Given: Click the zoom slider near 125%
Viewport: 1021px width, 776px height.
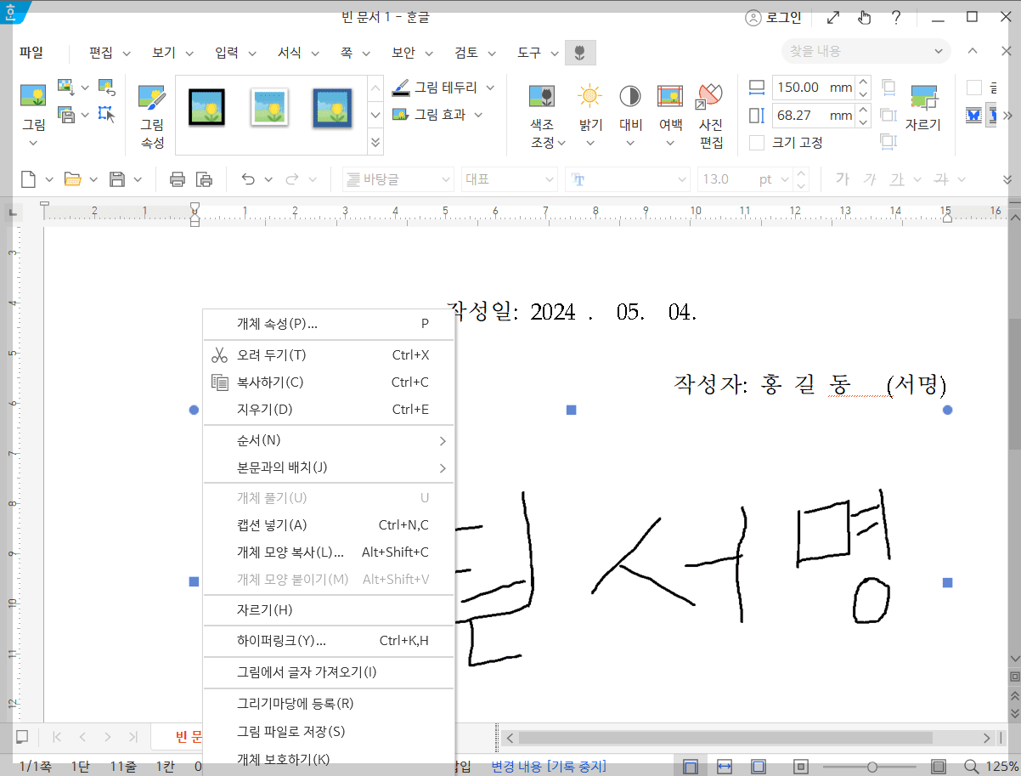Looking at the screenshot, I should click(x=872, y=766).
